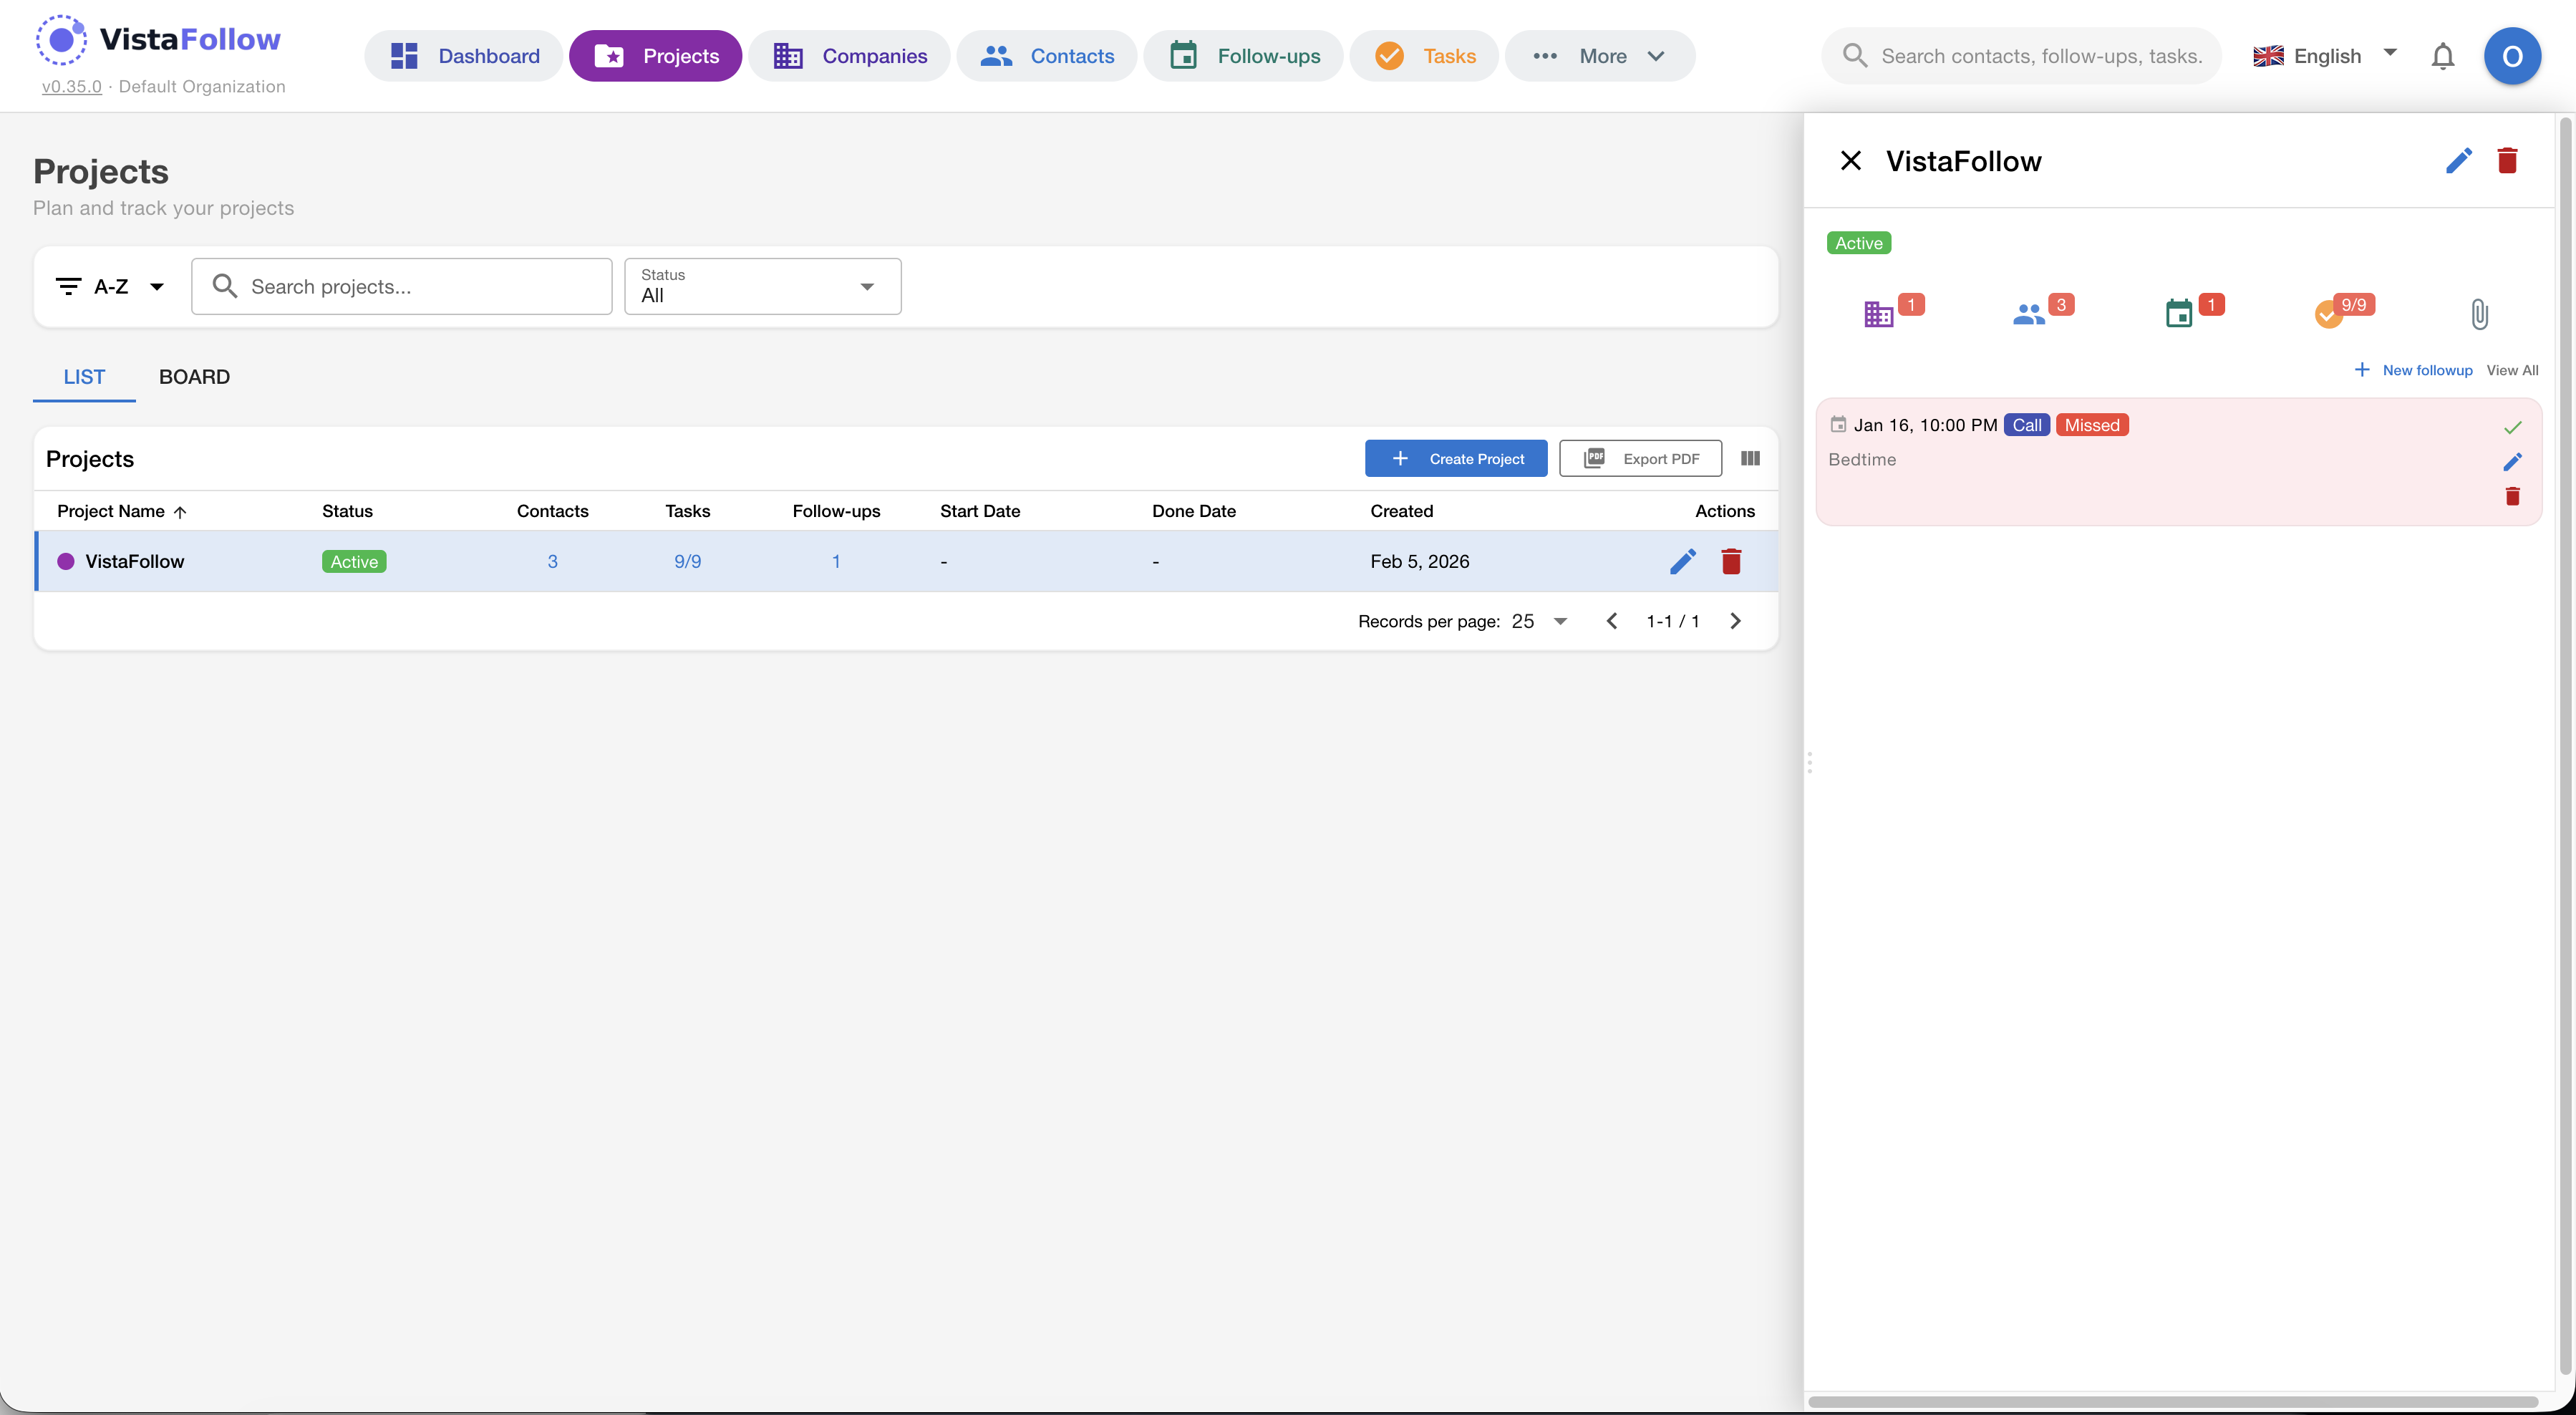Click the contacts icon in detail panel

(2029, 315)
